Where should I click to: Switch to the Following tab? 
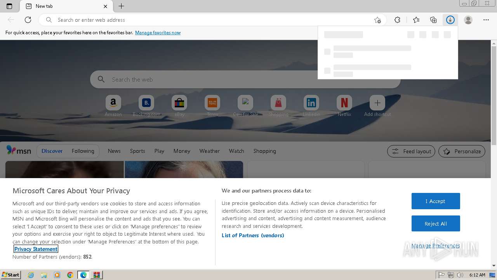[83, 151]
